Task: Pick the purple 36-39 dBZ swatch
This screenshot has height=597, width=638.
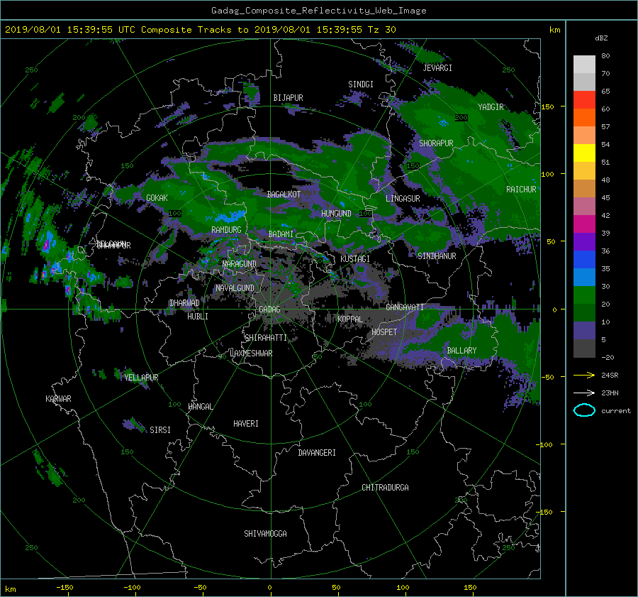Action: [584, 242]
